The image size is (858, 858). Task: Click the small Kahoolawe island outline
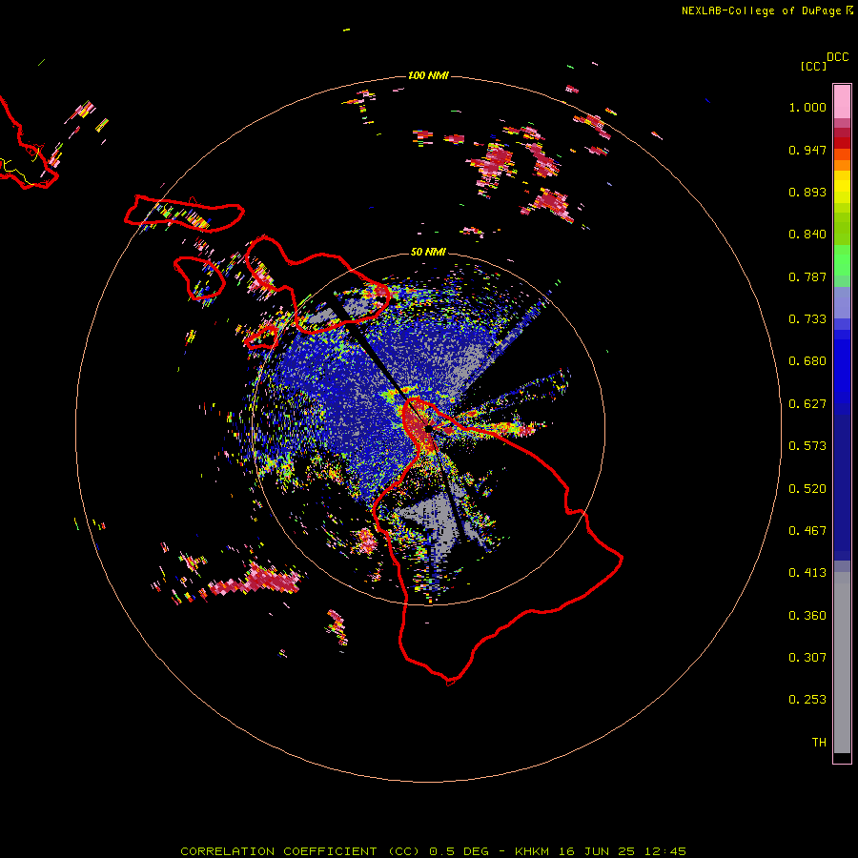[x=261, y=337]
